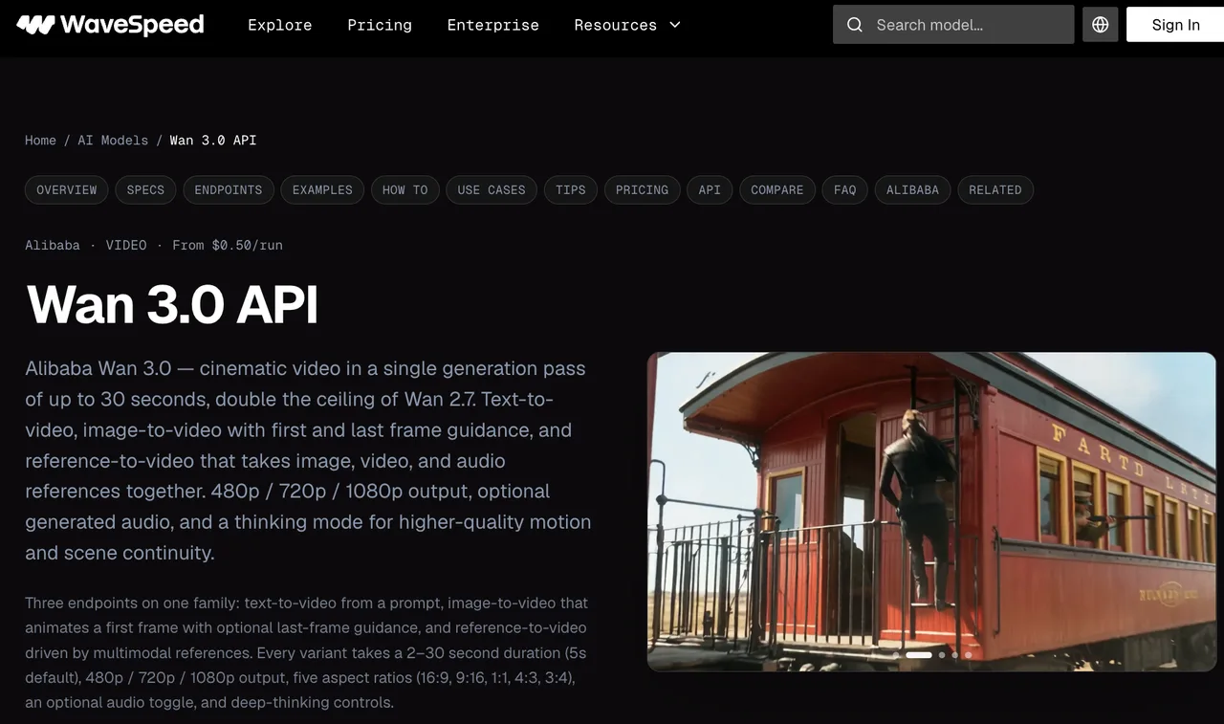
Task: Select the ALIBABA chip
Action: pyautogui.click(x=913, y=190)
